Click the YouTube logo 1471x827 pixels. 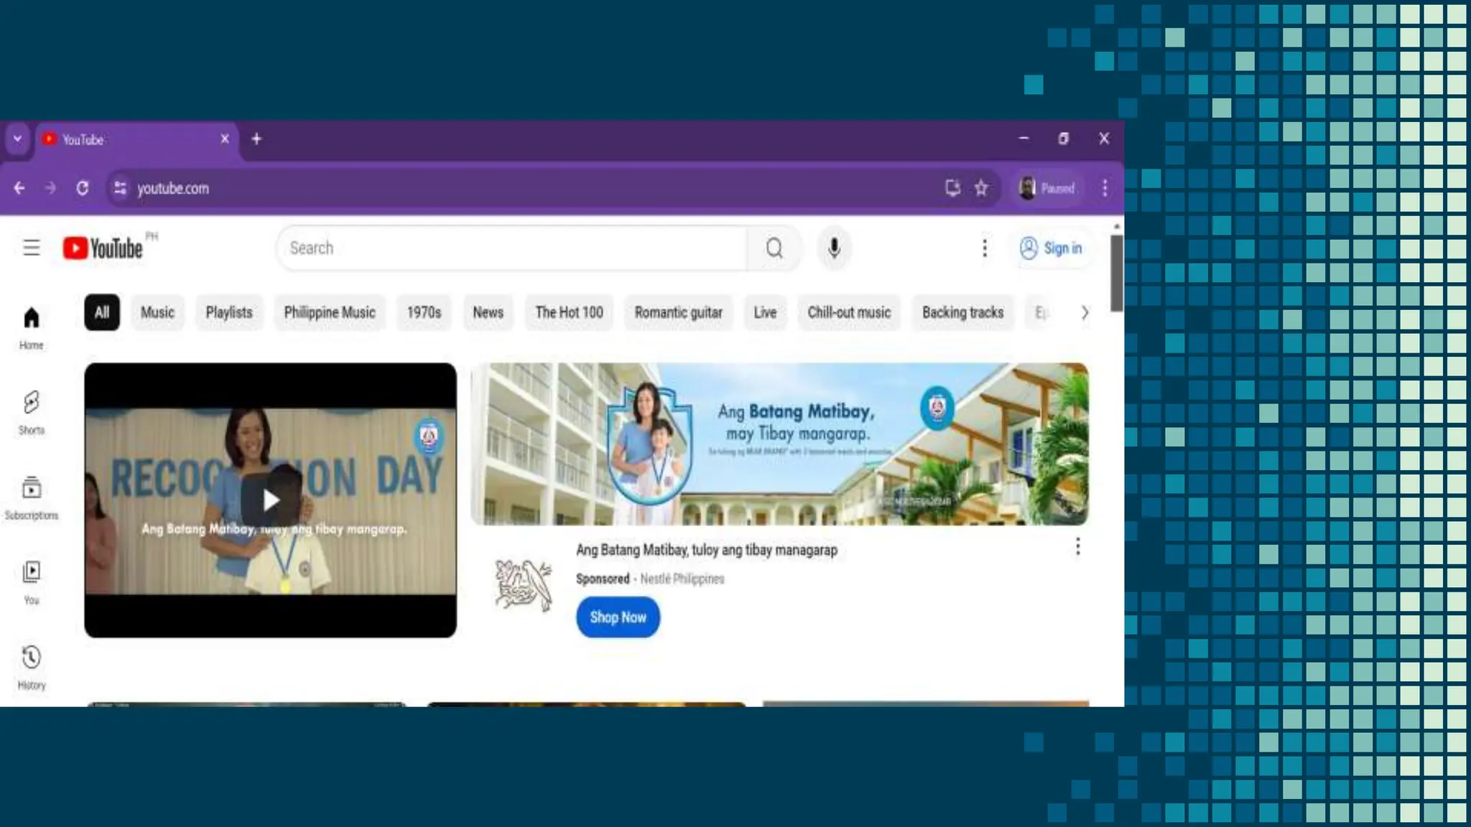coord(103,248)
